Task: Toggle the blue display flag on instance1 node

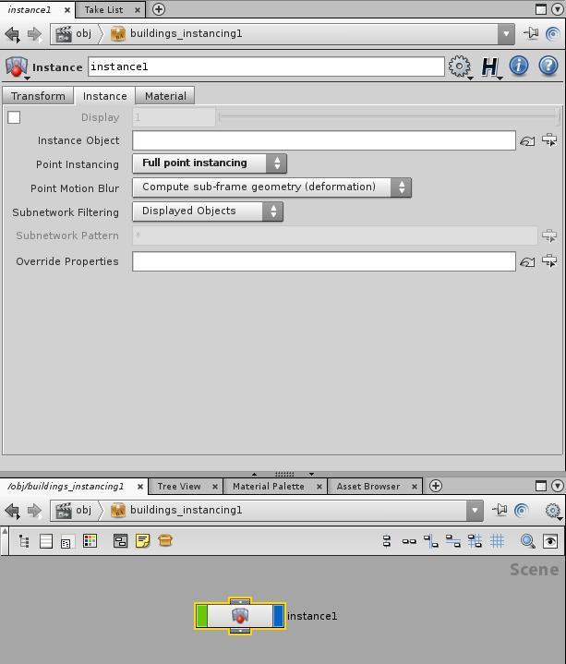Action: tap(278, 616)
